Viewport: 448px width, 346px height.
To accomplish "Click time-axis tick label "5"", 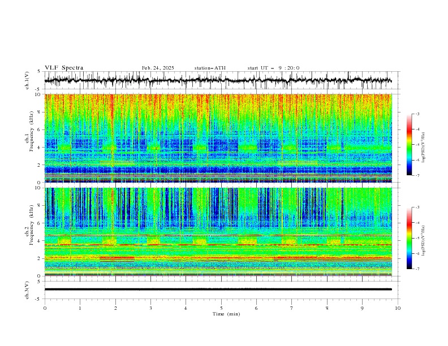I will (x=221, y=308).
